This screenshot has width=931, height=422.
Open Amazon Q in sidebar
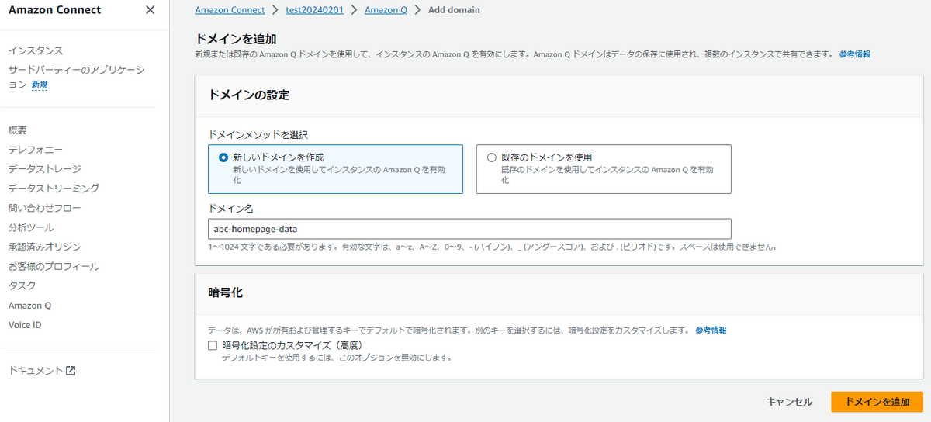click(29, 306)
